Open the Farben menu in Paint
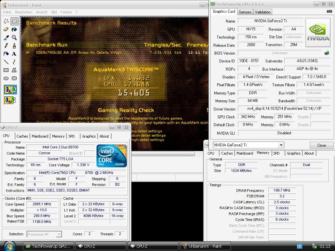Image resolution: width=335 pixels, height=251 pixels. (66, 12)
